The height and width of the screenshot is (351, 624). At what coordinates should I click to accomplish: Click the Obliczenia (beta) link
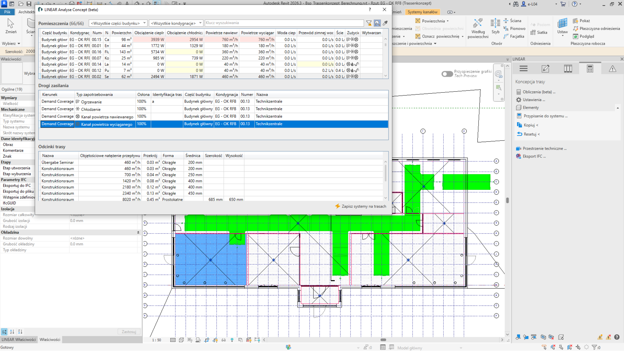tap(539, 92)
